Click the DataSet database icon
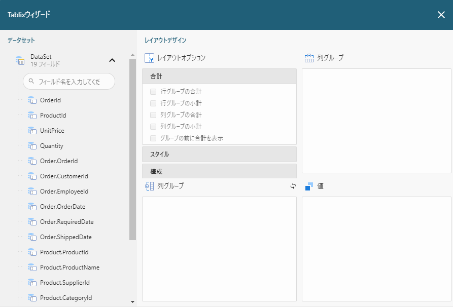 tap(20, 61)
